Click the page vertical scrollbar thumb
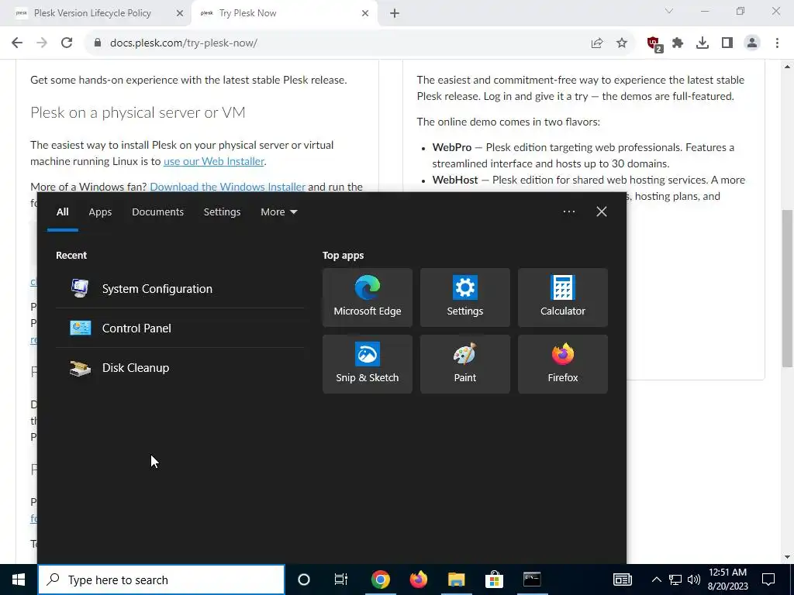Image resolution: width=794 pixels, height=595 pixels. coord(788,288)
